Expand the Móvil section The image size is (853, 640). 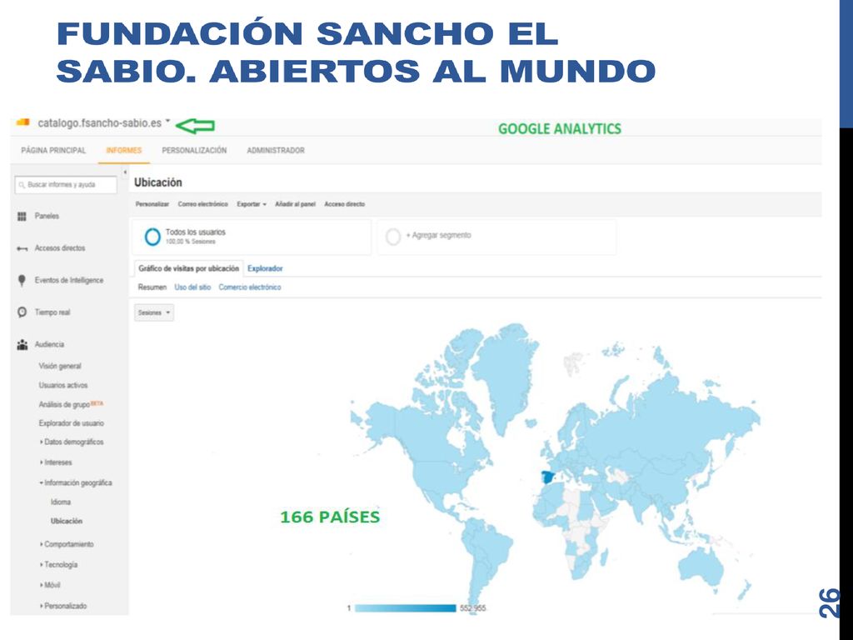tap(50, 585)
